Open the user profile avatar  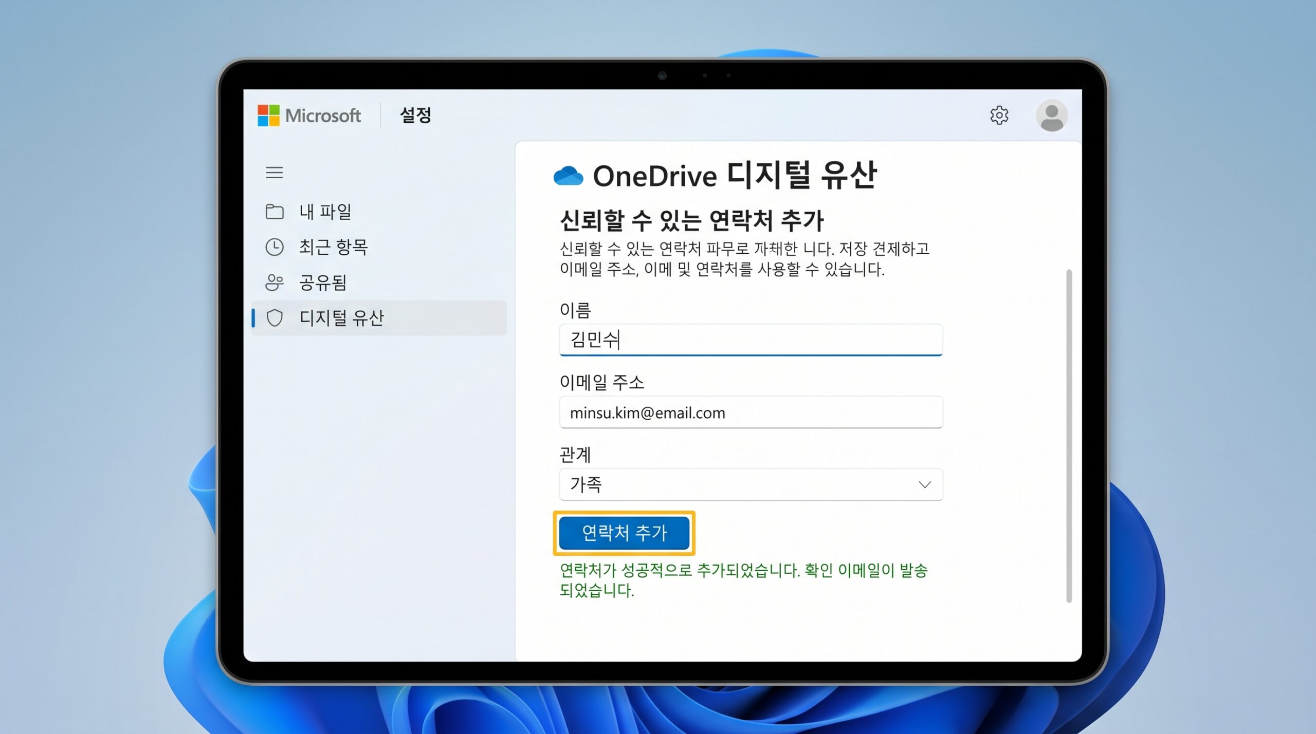click(1051, 116)
